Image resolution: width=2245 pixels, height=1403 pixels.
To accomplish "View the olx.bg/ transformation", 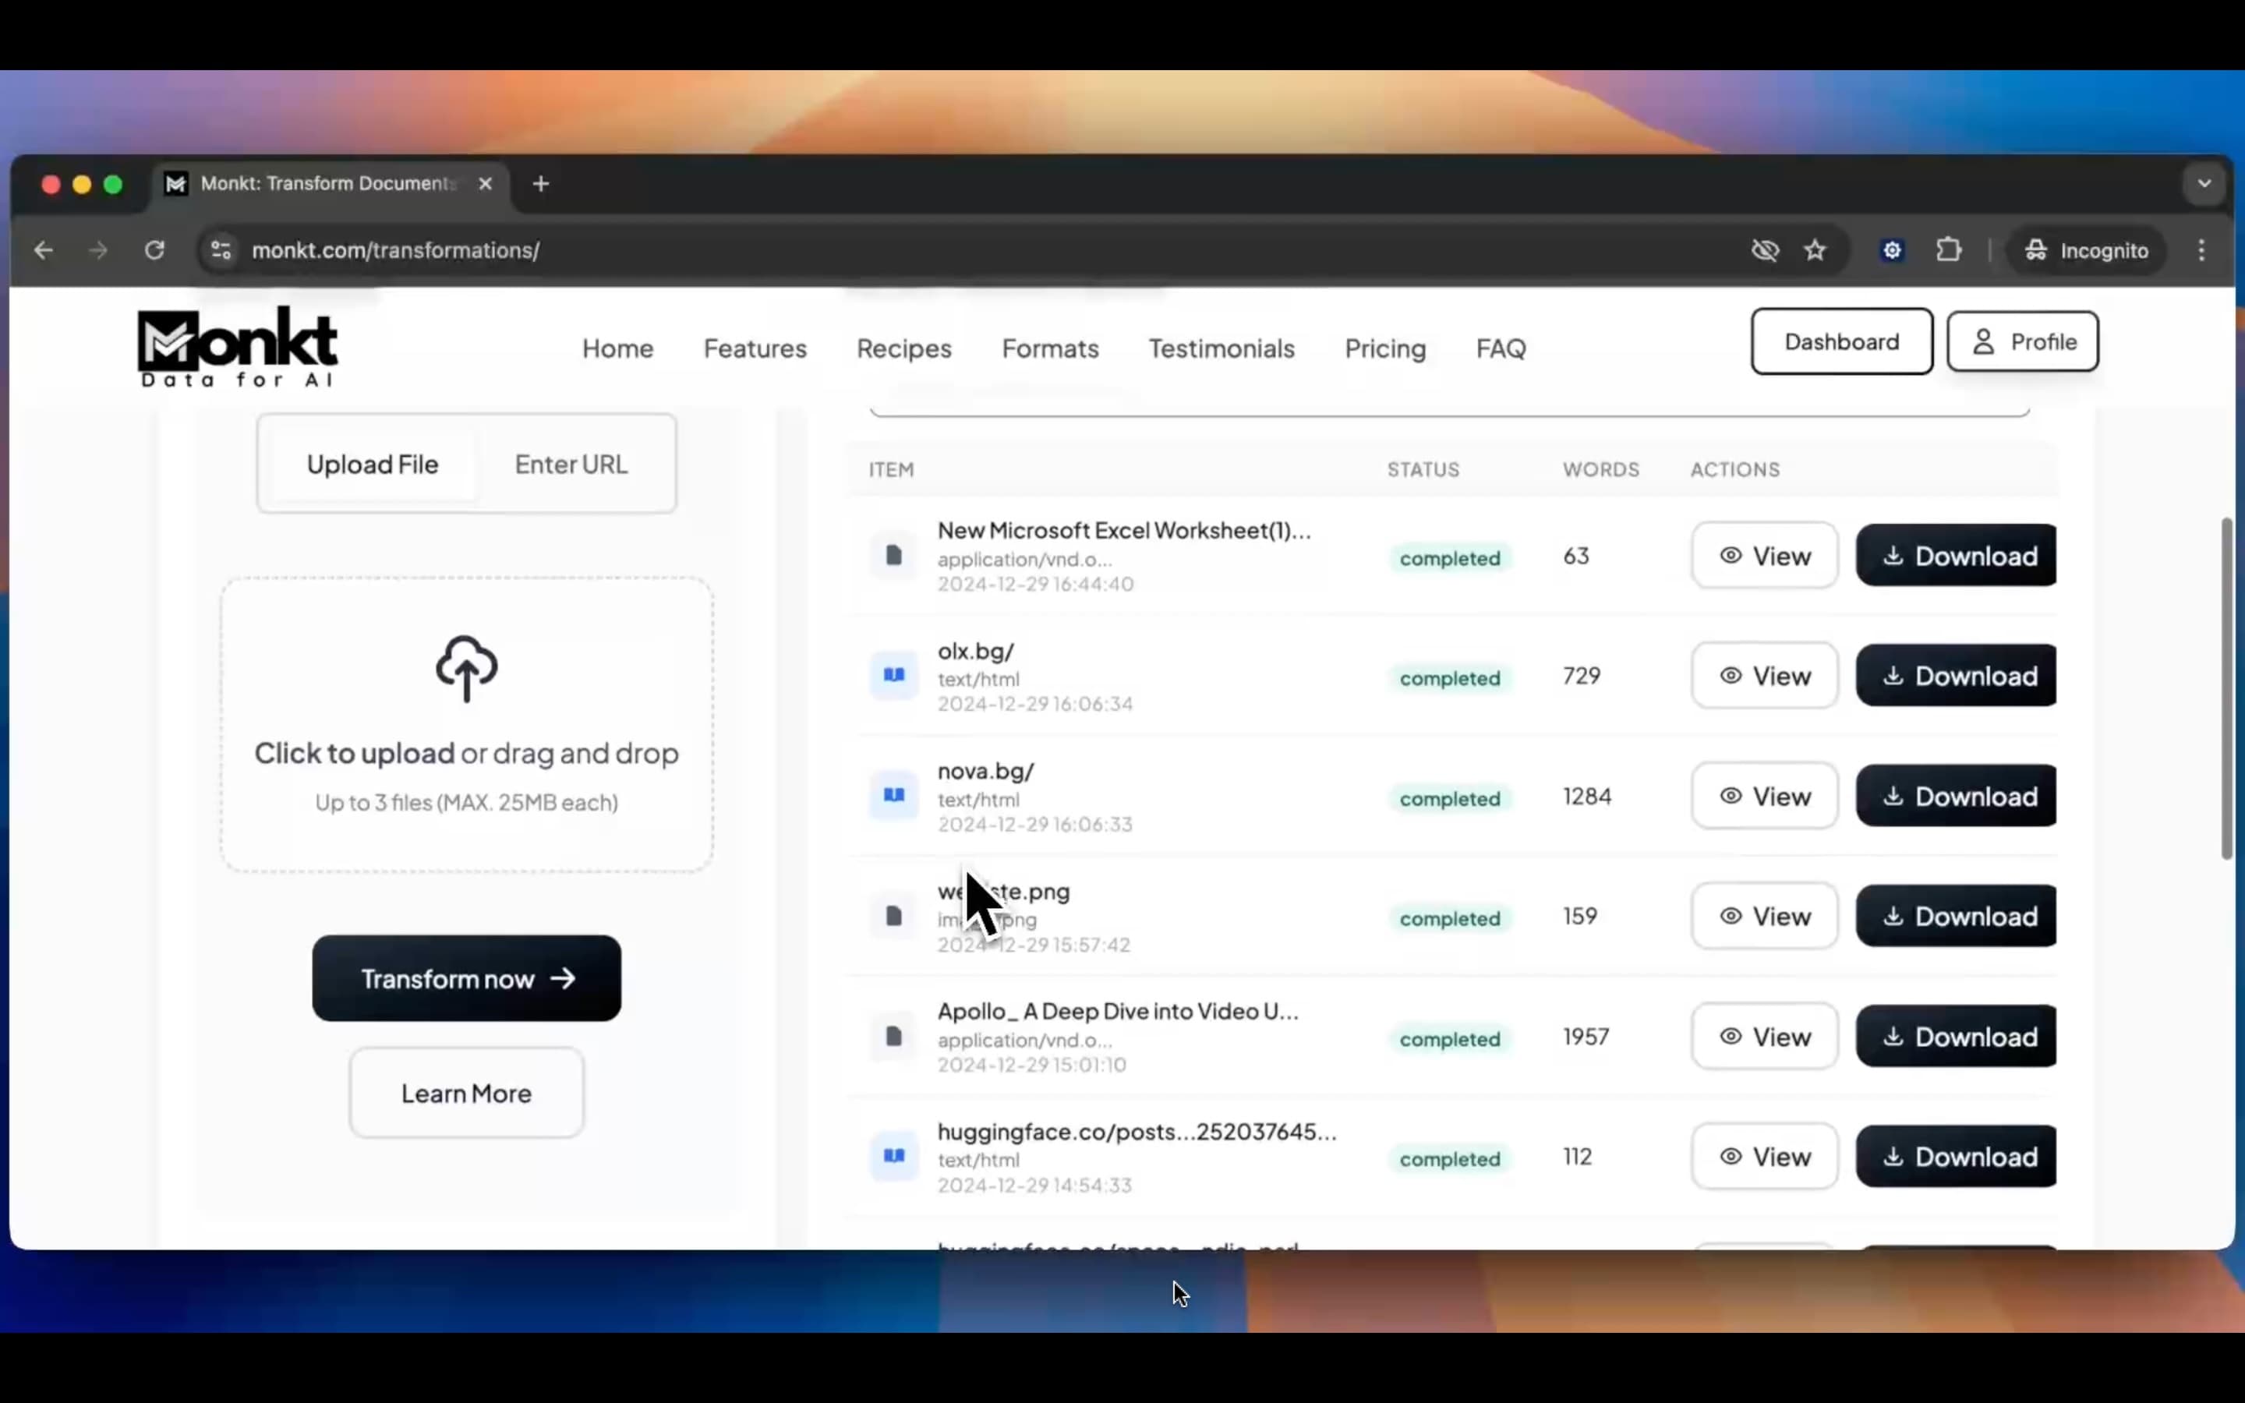I will click(x=1765, y=674).
